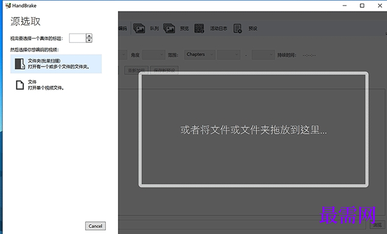Choose the 文件 single video file option

point(56,85)
